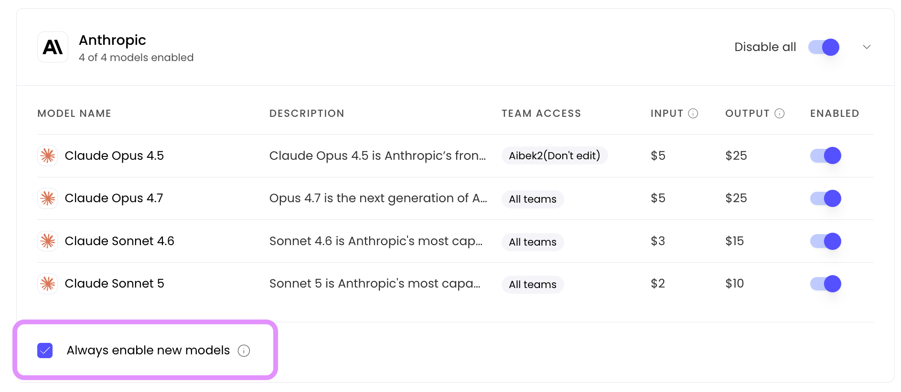The height and width of the screenshot is (392, 901).
Task: Click the Claude Sonnet 4.6 starburst icon
Action: point(48,241)
